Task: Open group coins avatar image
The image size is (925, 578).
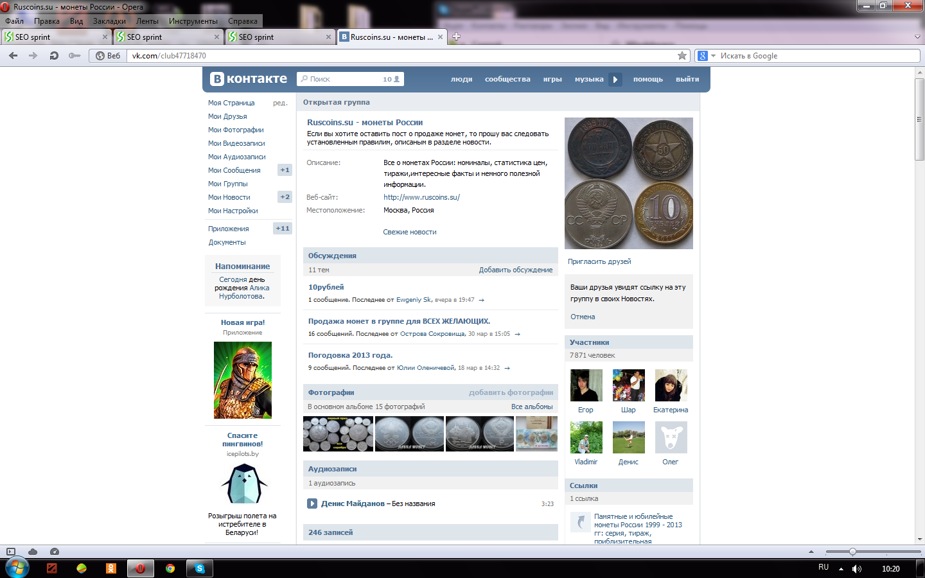Action: (629, 183)
